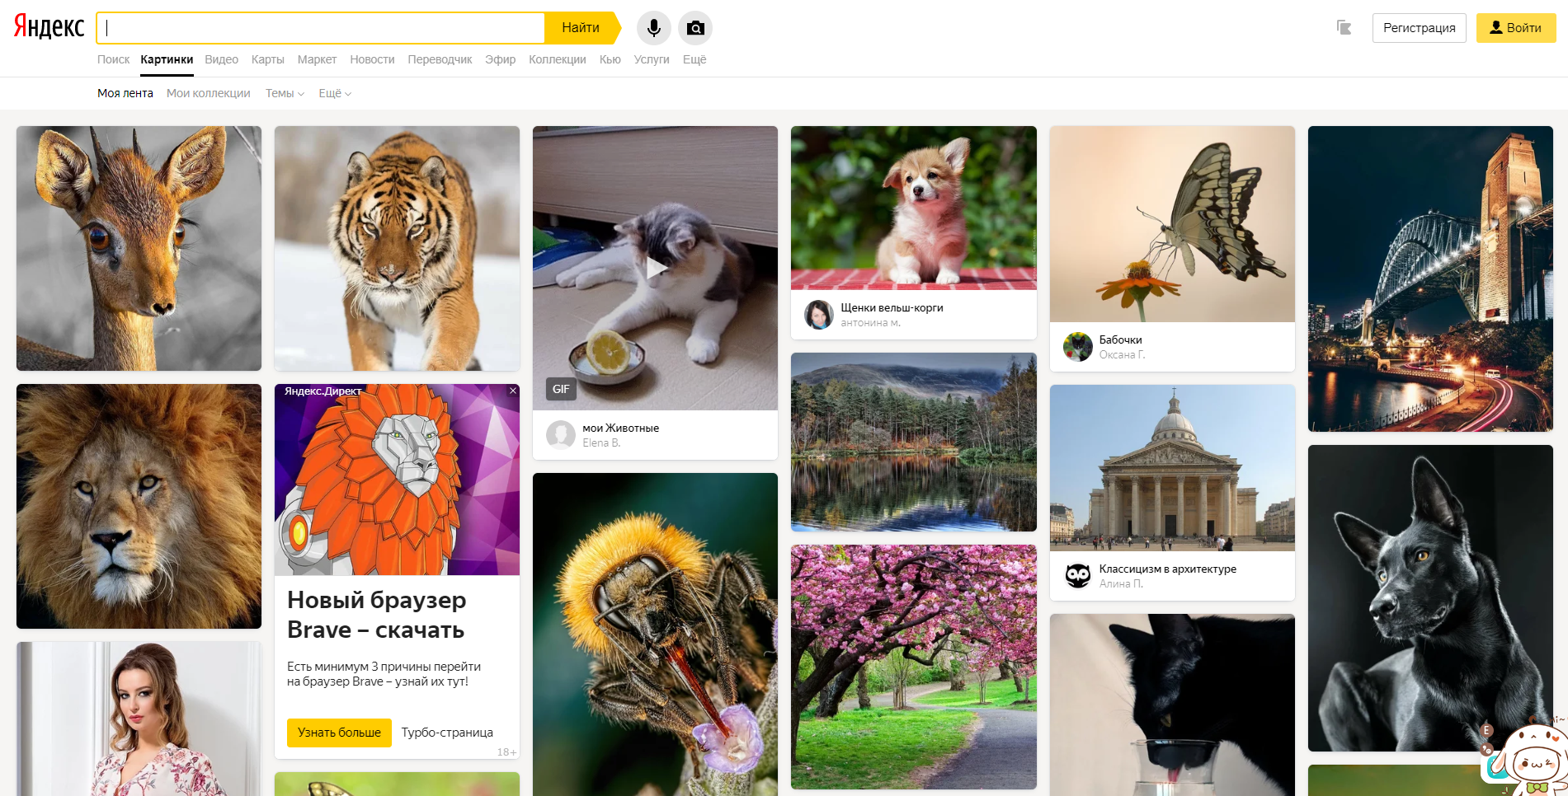Open the domed classical building image
Viewport: 1568px width, 796px height.
coord(1172,468)
